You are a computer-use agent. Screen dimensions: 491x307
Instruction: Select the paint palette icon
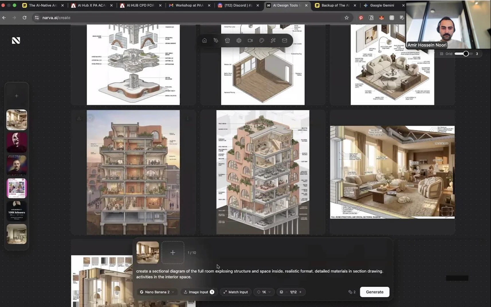click(262, 41)
